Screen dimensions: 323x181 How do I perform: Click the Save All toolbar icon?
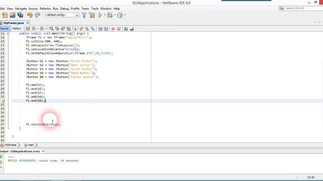[x=20, y=15]
